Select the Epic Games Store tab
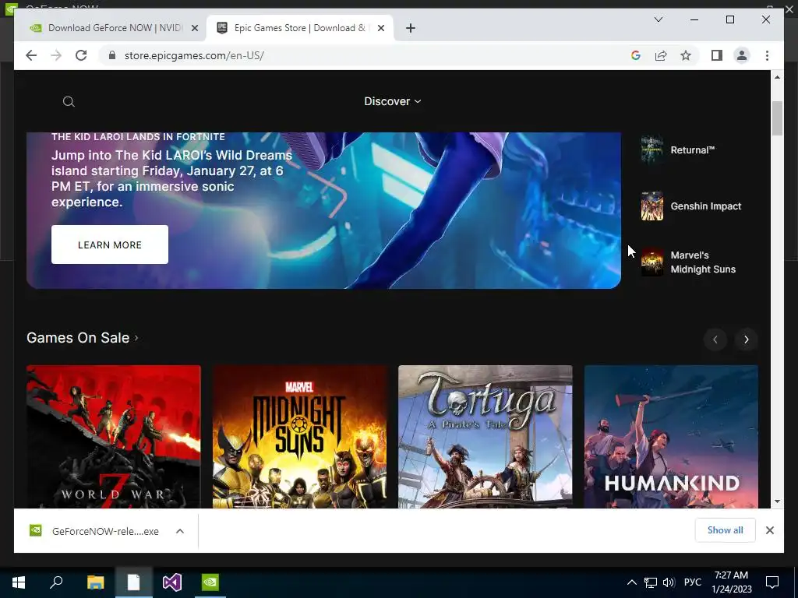This screenshot has width=798, height=598. pyautogui.click(x=300, y=28)
